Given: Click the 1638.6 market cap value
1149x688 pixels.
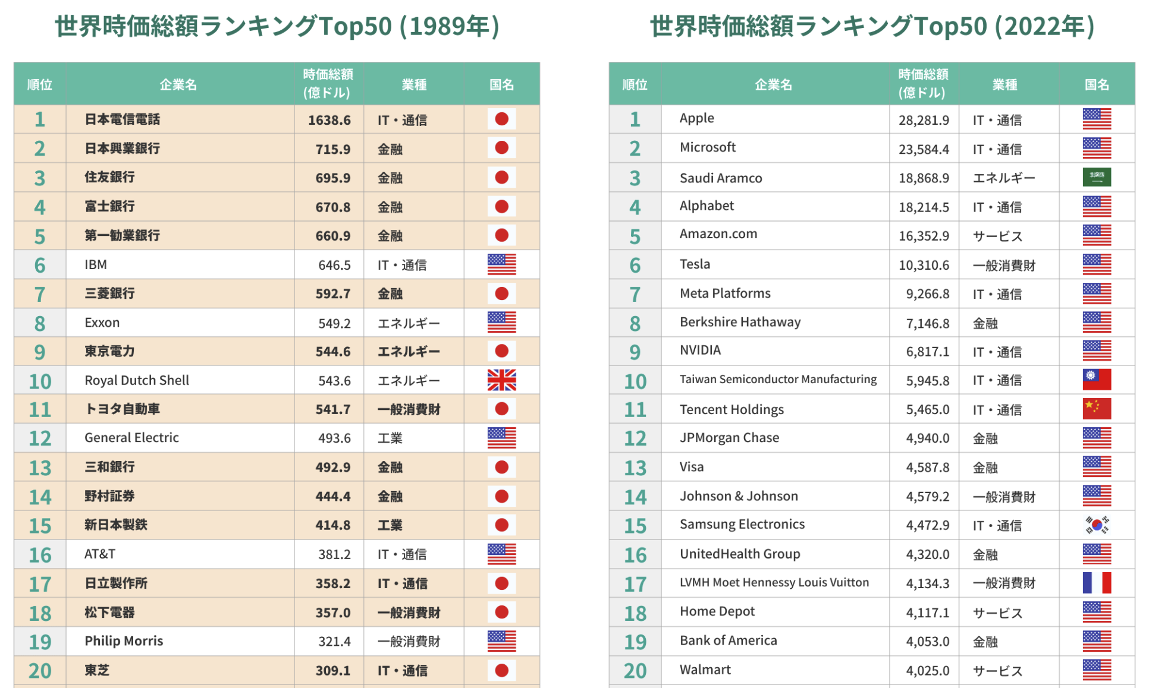Looking at the screenshot, I should point(329,120).
